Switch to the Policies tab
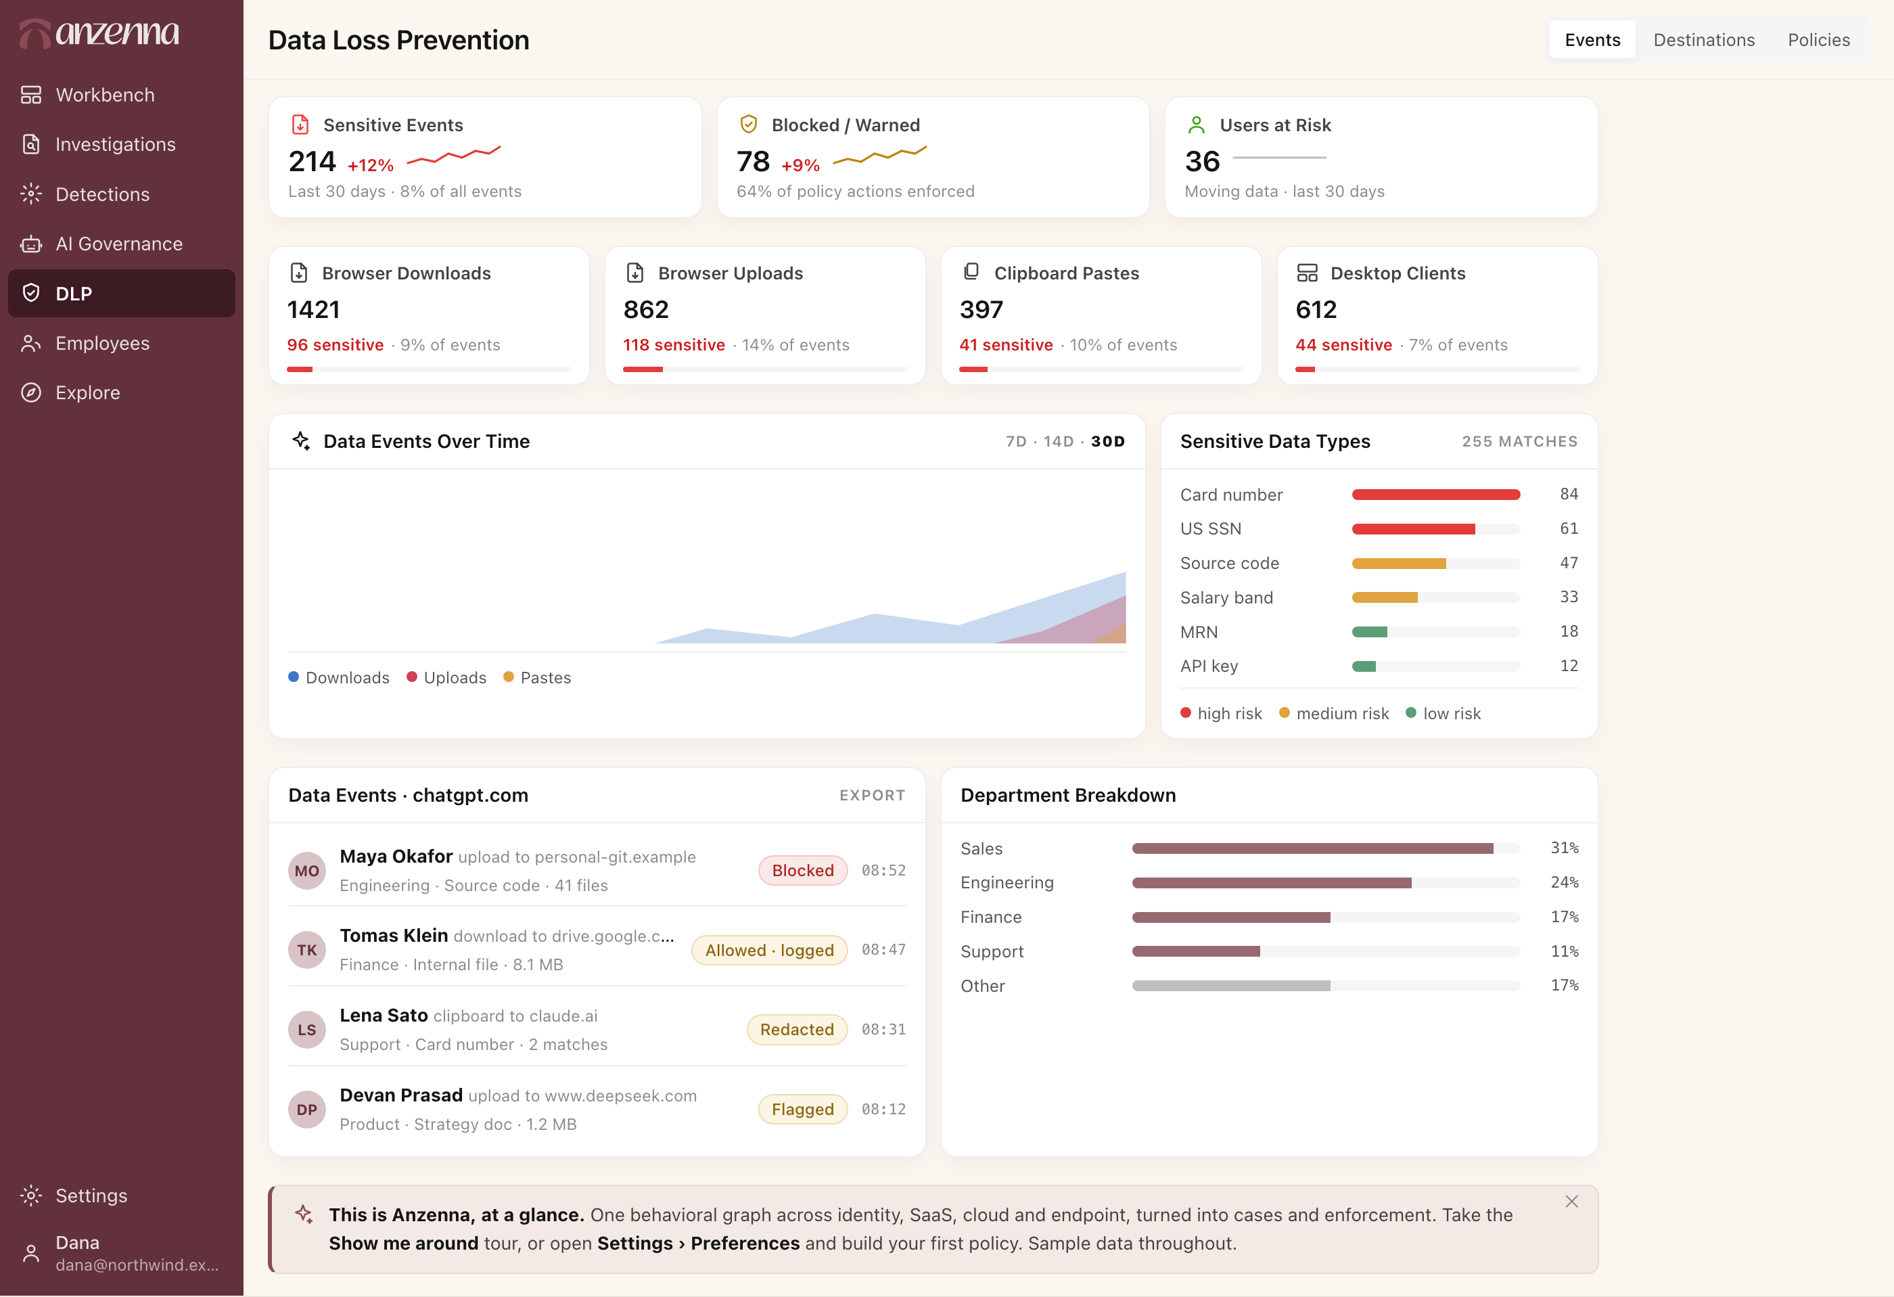 coord(1818,40)
